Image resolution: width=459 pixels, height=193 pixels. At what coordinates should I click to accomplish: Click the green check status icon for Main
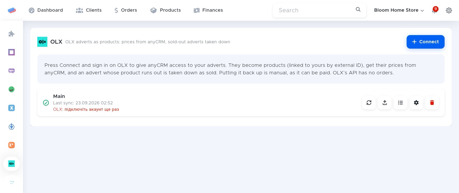(x=46, y=103)
